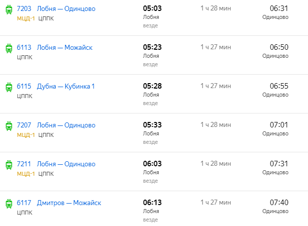This screenshot has height=226, width=308.
Task: Click the train icon beside 7203
Action: coord(9,9)
